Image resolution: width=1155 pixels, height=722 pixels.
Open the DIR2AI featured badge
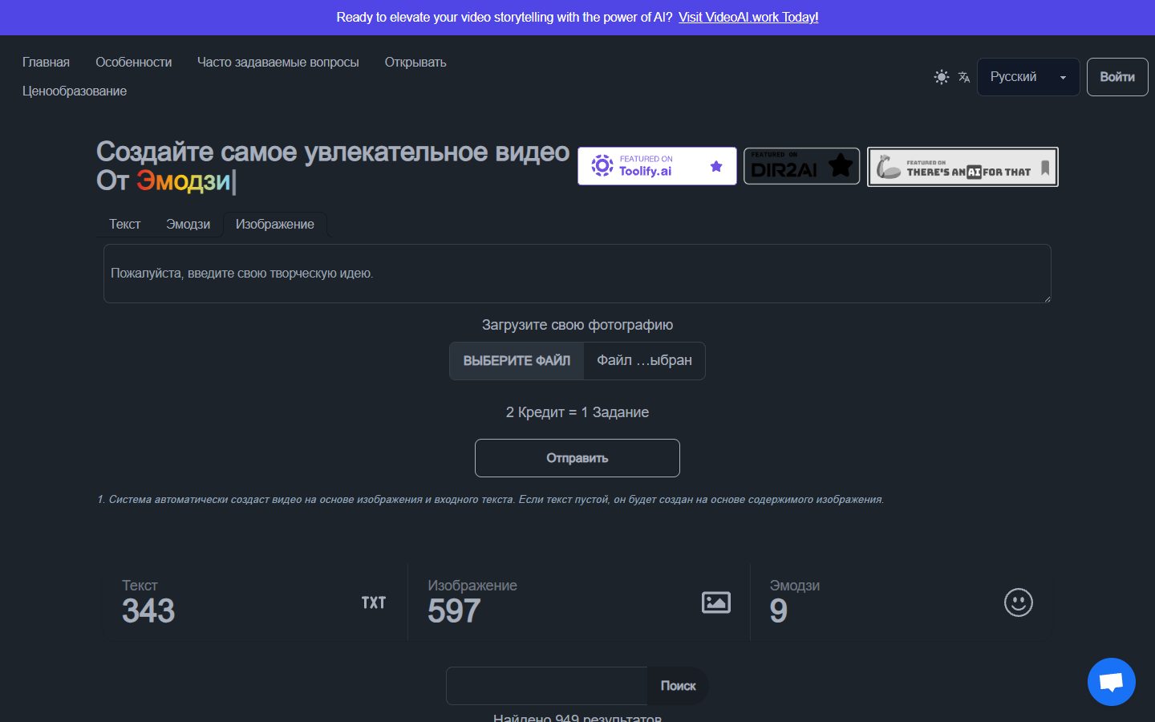click(x=801, y=166)
